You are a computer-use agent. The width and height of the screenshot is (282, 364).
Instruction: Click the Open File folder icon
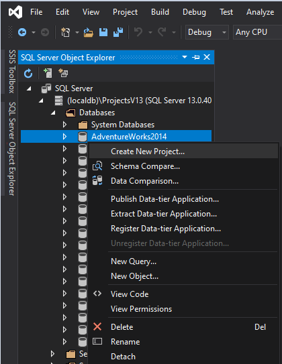point(89,32)
